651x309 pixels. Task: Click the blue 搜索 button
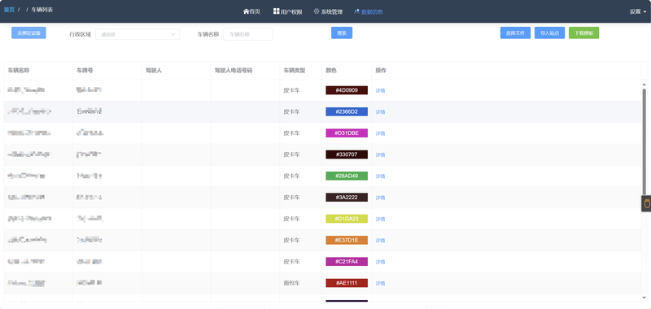tap(342, 33)
